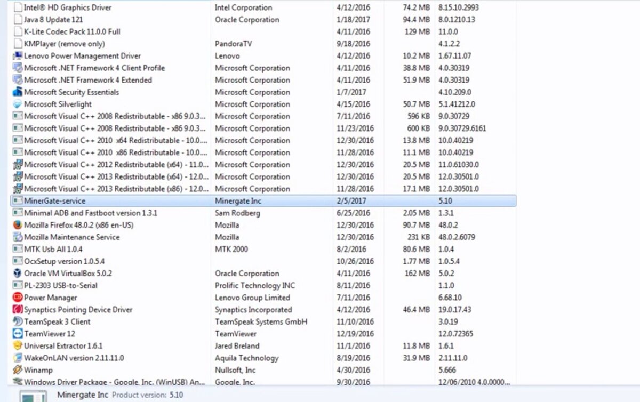The width and height of the screenshot is (640, 402).
Task: Click the Power Manager red icon
Action: (x=18, y=298)
